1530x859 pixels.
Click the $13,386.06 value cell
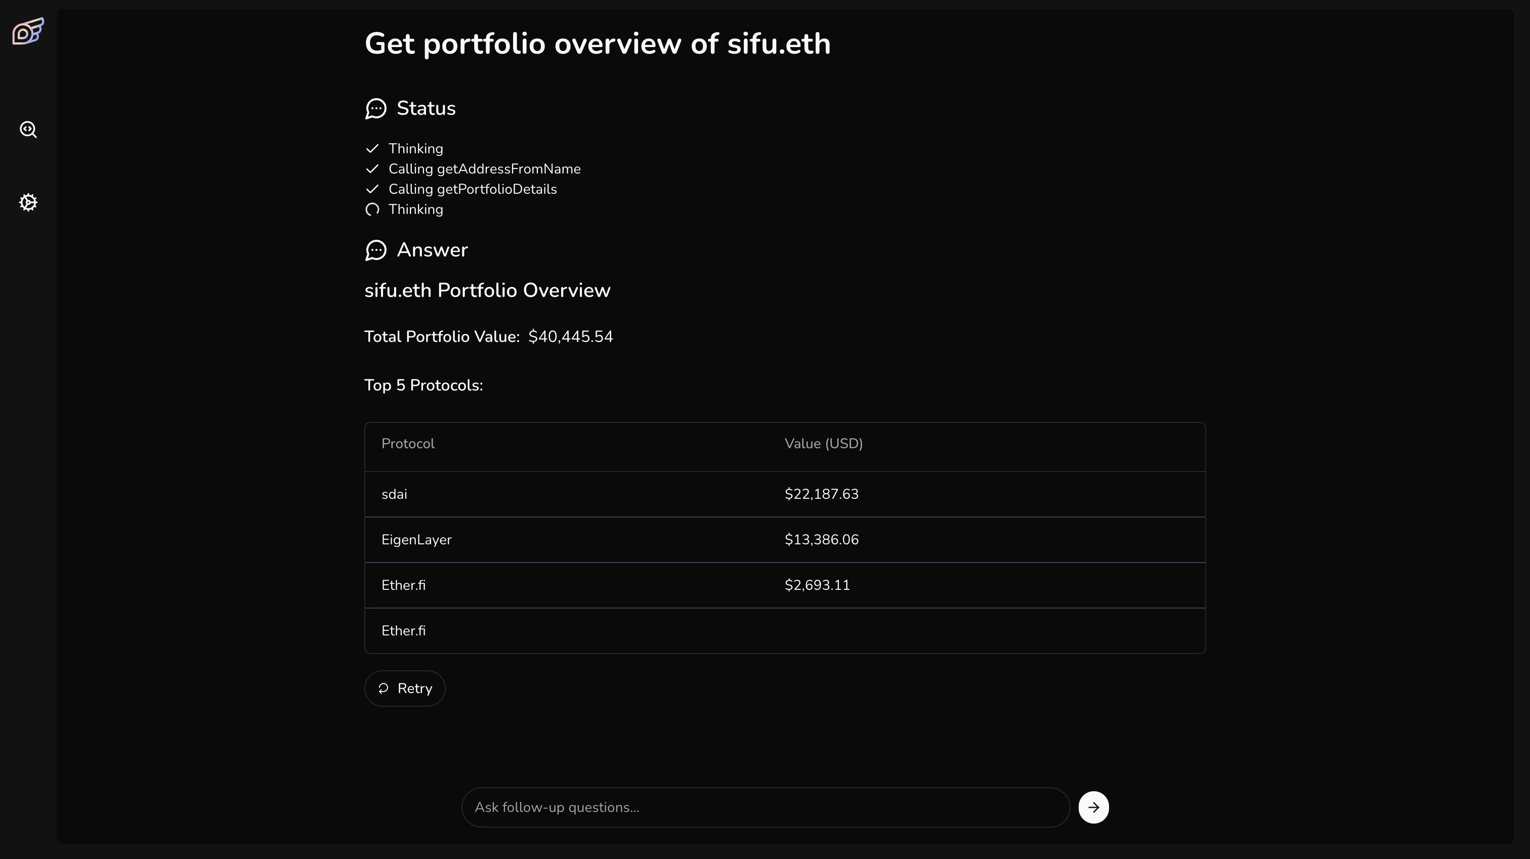click(822, 540)
